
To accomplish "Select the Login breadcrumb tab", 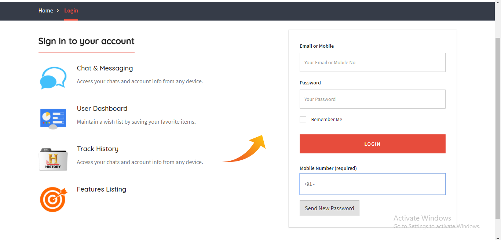I will tap(71, 11).
